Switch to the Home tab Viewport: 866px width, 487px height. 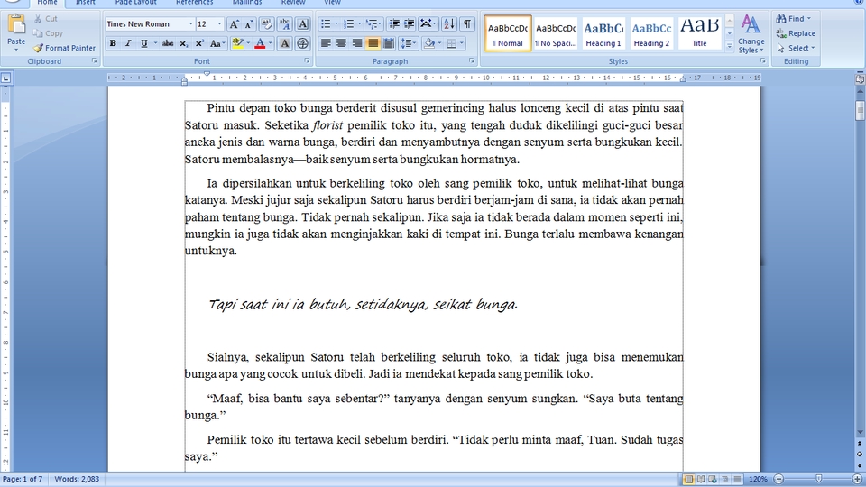pos(47,3)
